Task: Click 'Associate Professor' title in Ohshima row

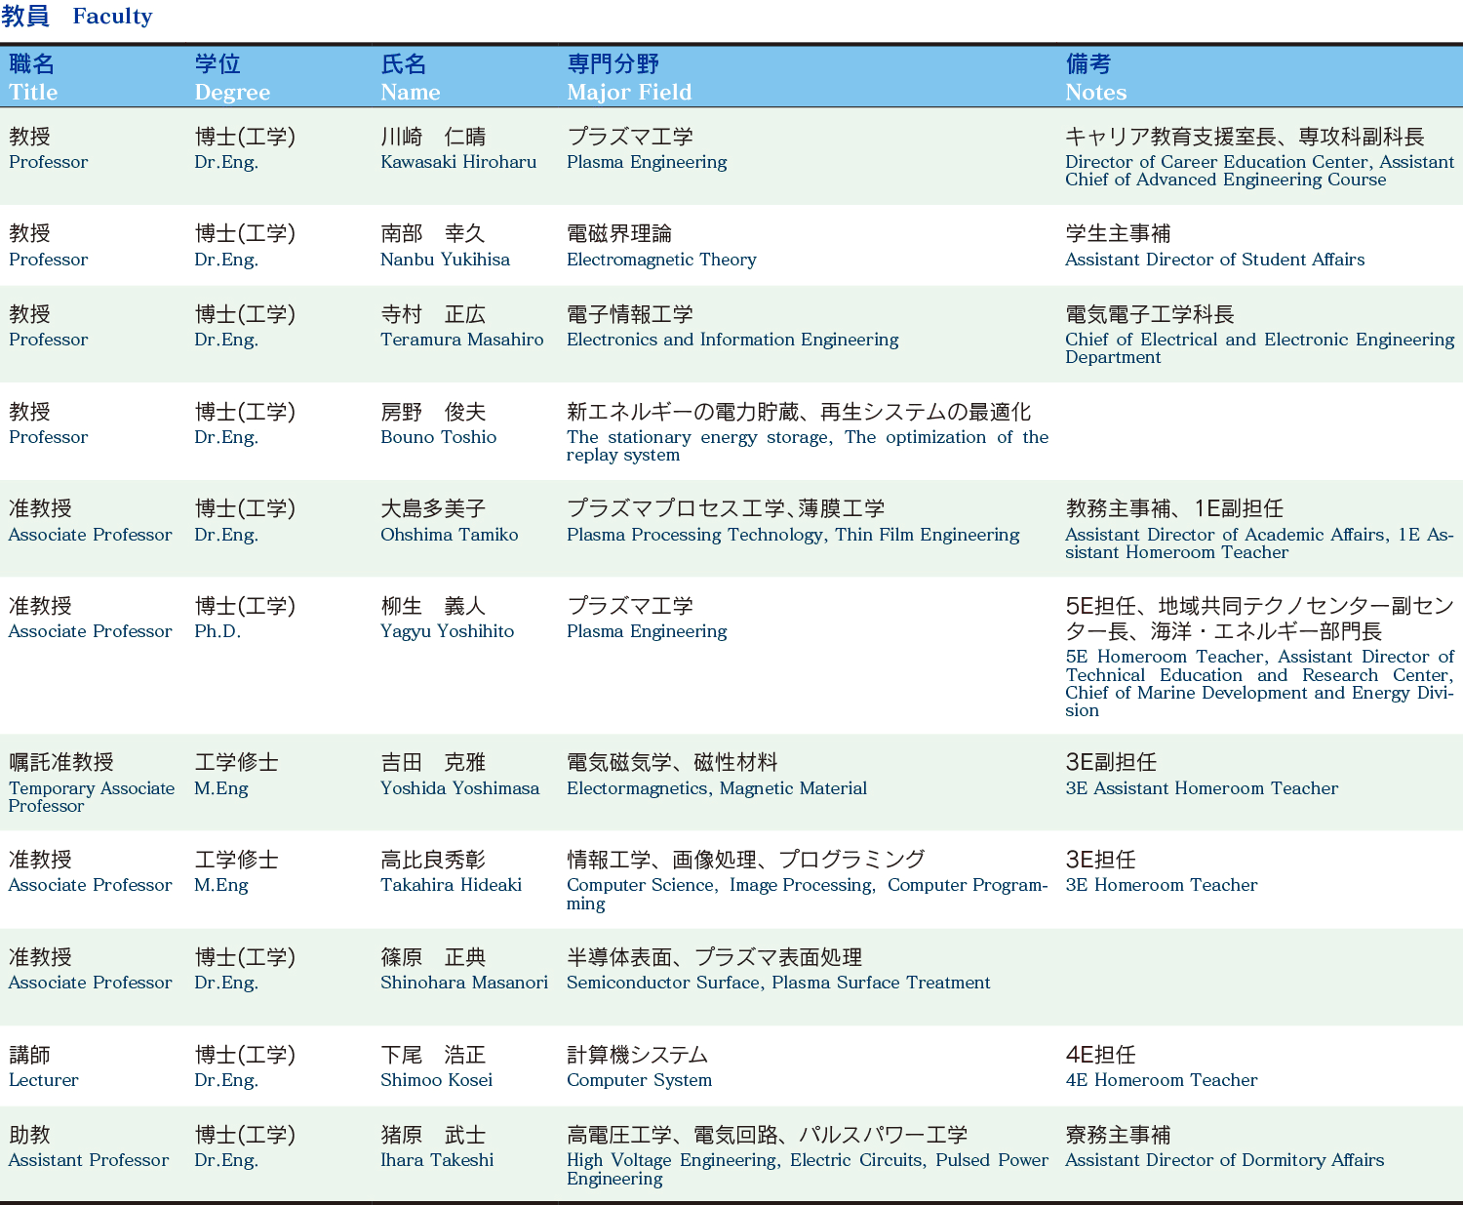Action: 90,535
